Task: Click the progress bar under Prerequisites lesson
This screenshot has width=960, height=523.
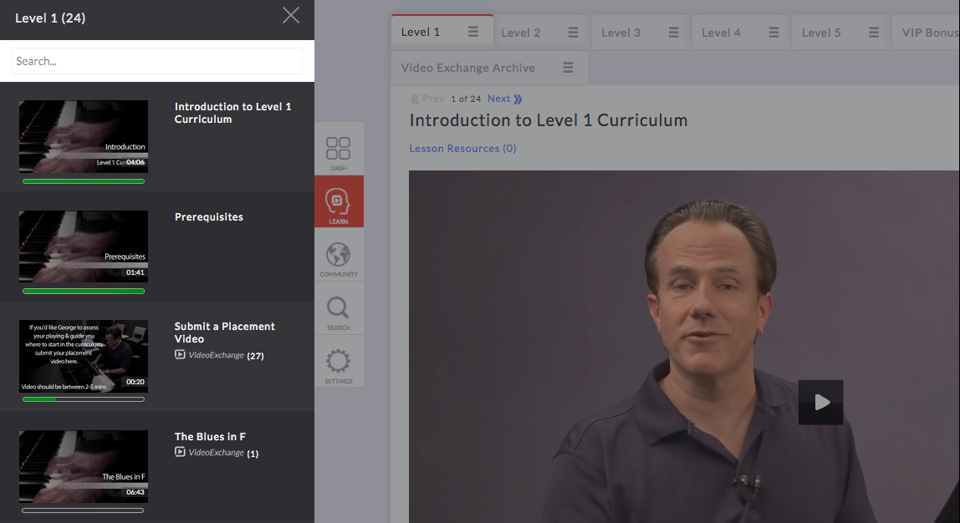Action: (84, 292)
